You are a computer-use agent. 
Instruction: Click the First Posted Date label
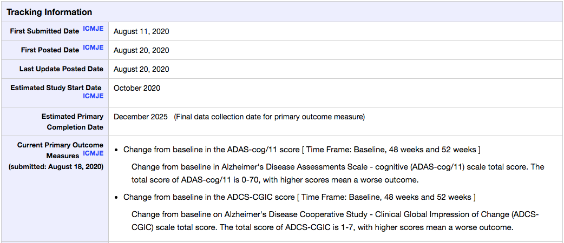(50, 50)
